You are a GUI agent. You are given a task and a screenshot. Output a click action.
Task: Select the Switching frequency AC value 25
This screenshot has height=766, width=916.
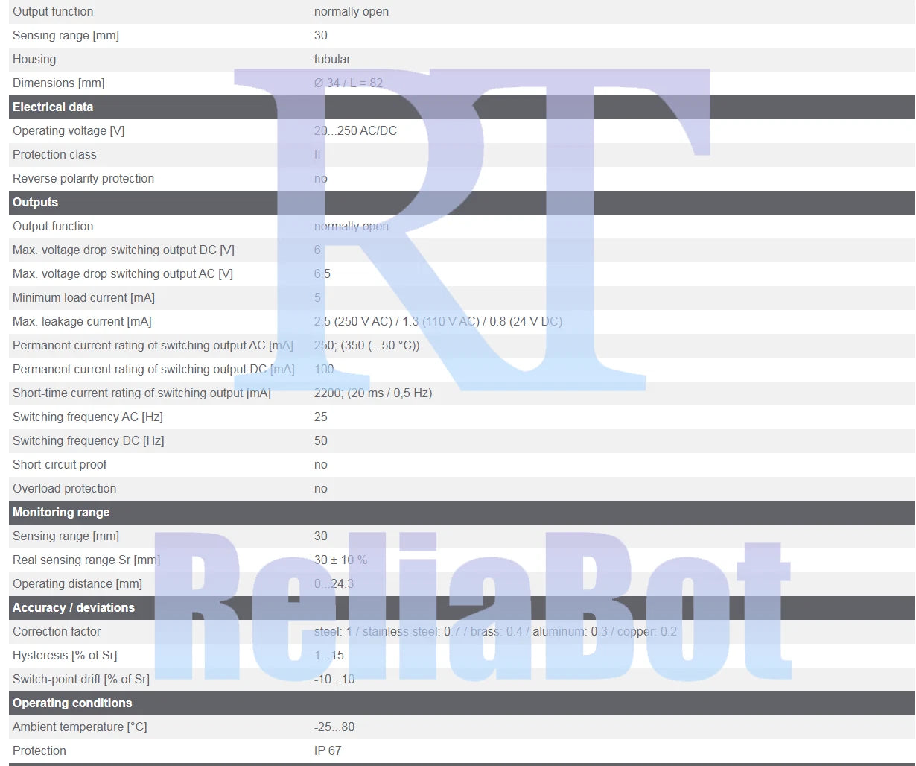321,417
